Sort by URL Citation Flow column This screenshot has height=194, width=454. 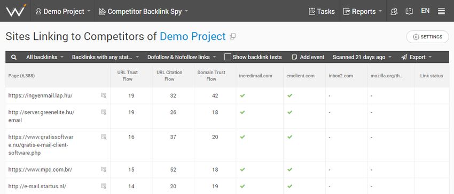169,76
